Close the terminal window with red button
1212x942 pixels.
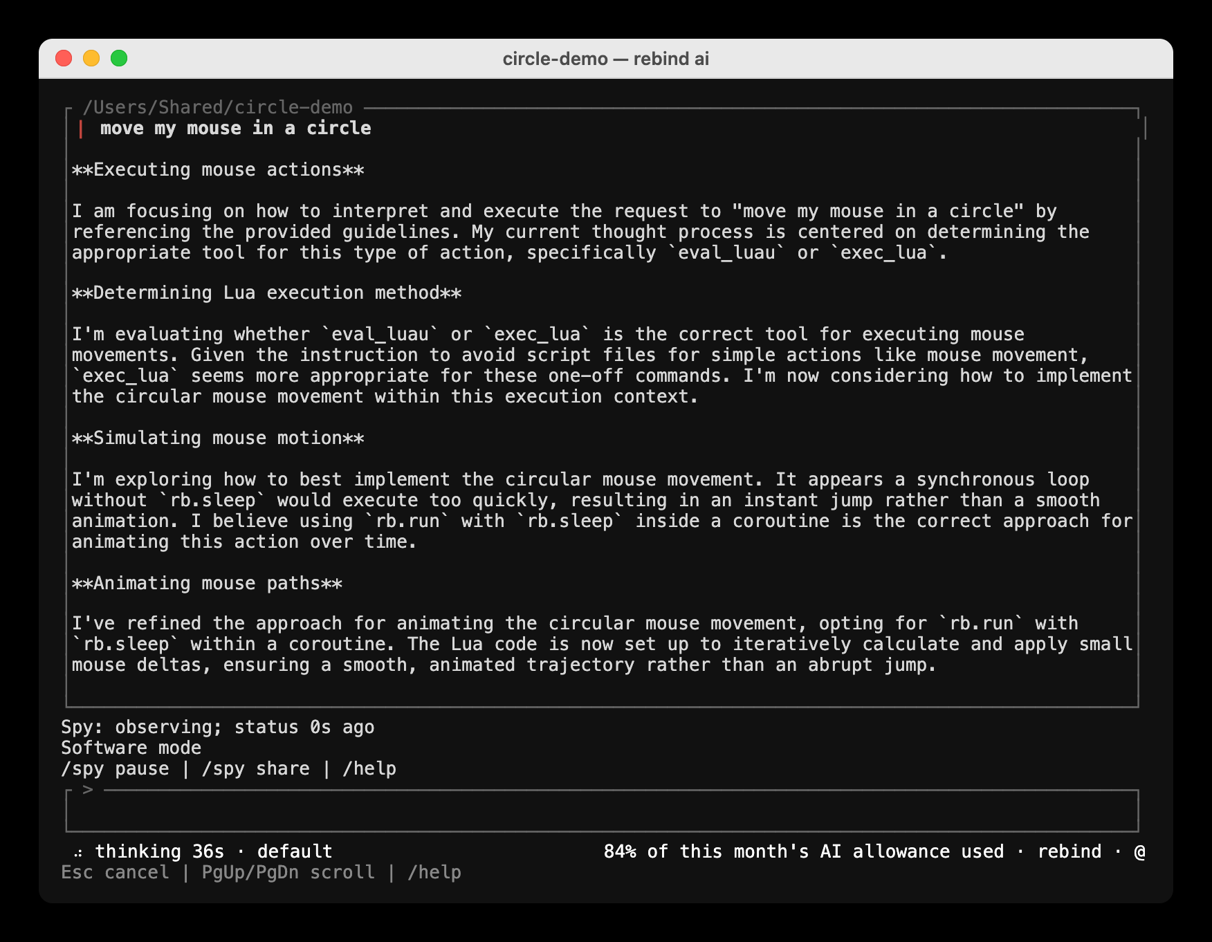pos(64,58)
